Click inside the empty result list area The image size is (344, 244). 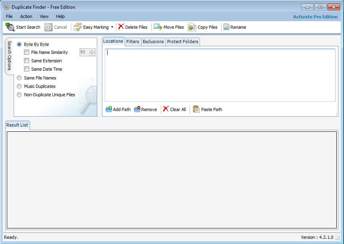pos(172,180)
